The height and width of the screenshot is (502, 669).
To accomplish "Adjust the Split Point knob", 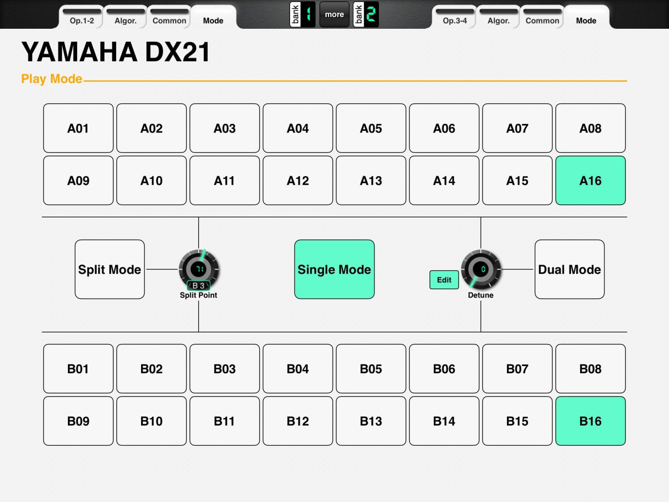I will point(199,268).
